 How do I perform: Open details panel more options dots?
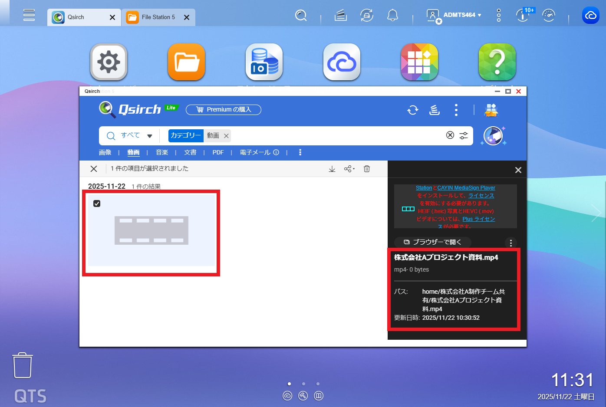point(511,243)
